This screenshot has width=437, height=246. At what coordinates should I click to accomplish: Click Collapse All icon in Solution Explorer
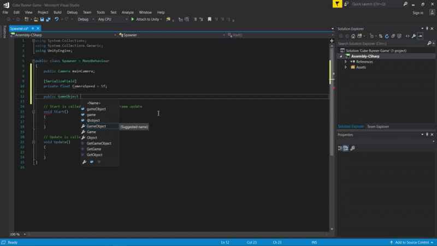coord(393,36)
